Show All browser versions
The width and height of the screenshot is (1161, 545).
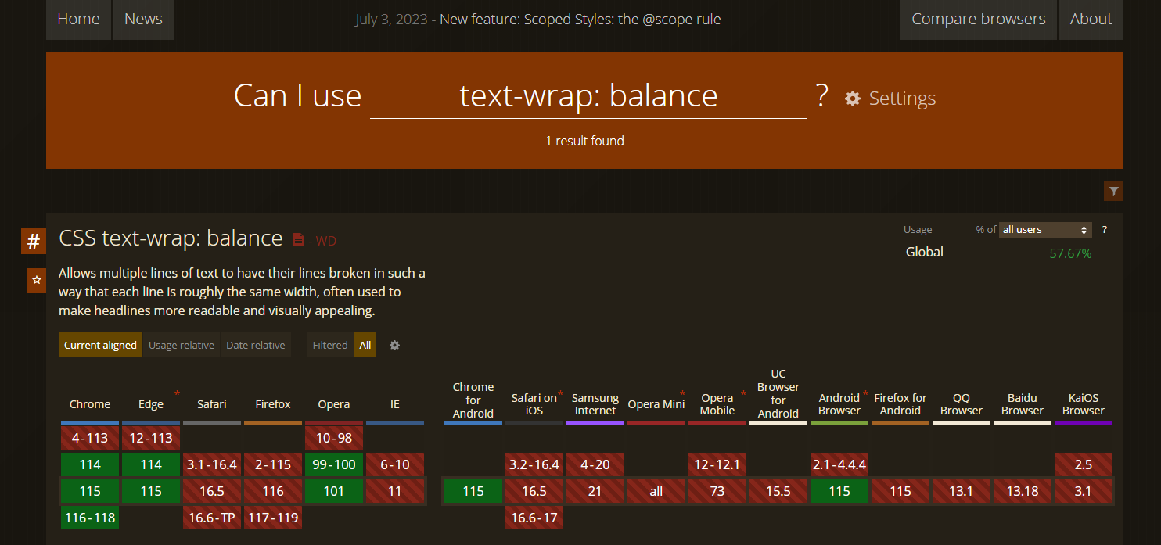point(365,345)
